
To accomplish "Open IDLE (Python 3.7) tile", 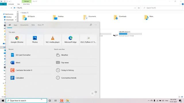I will (88, 40).
